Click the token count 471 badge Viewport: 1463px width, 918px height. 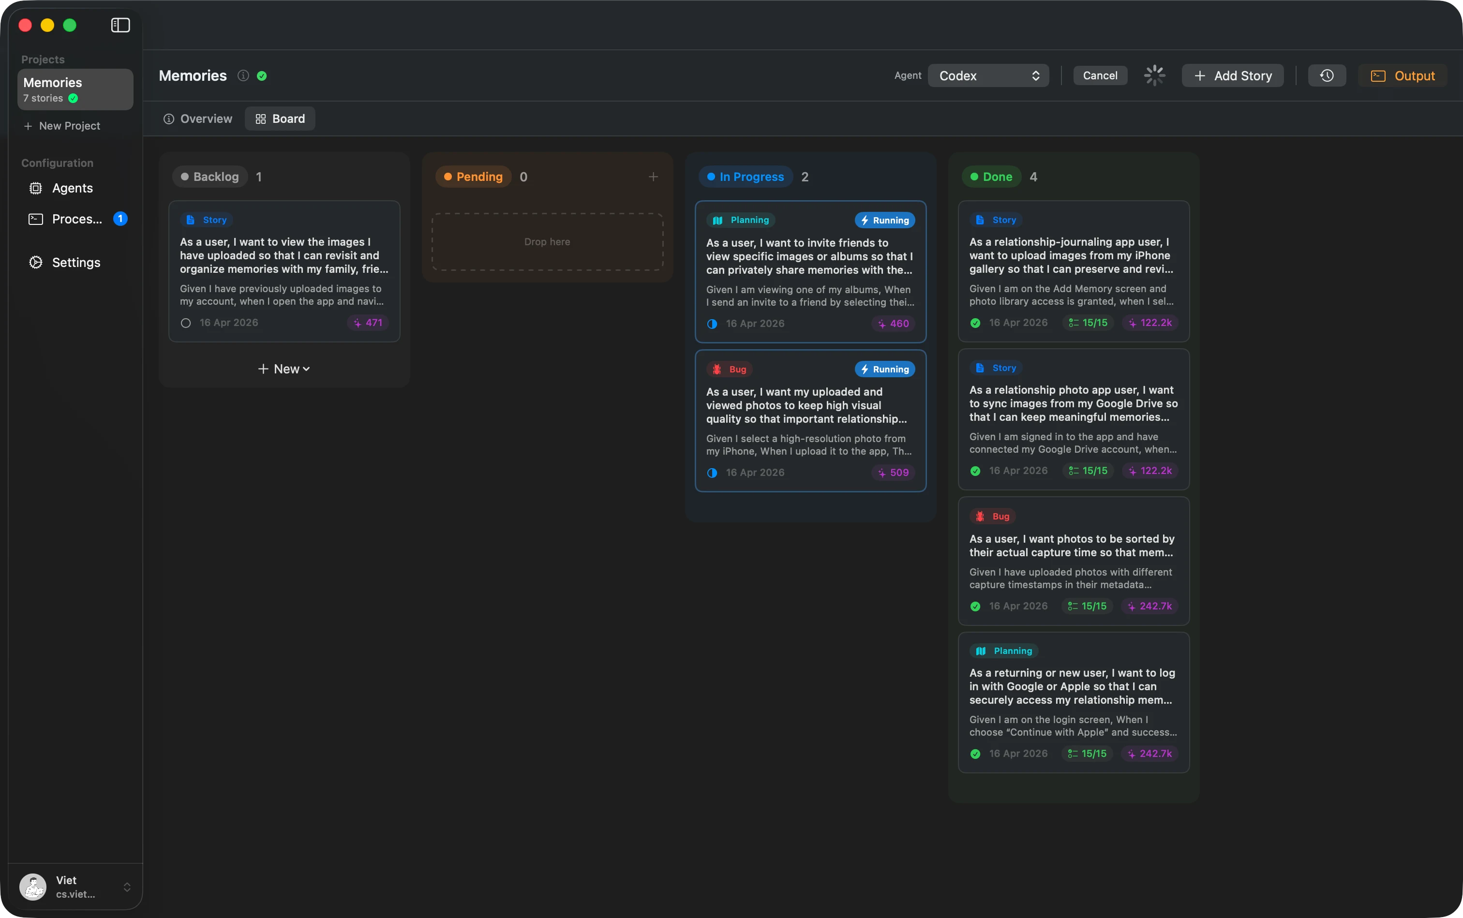point(368,323)
